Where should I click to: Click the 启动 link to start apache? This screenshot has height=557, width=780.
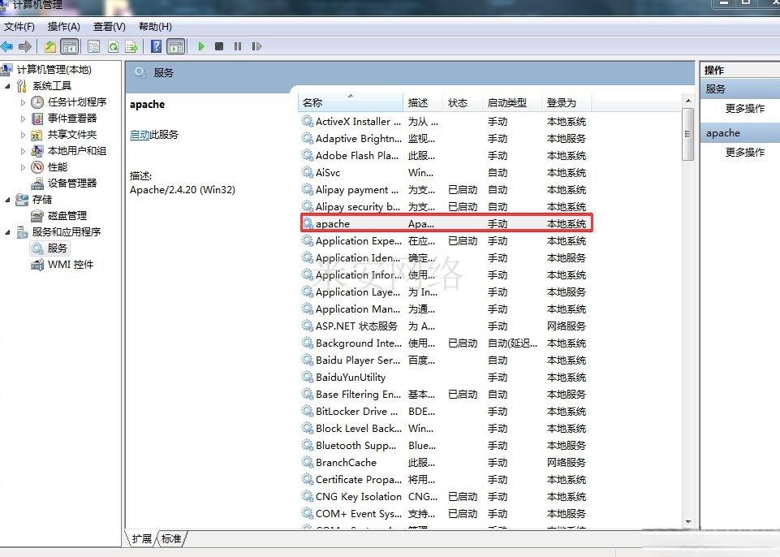pos(140,135)
